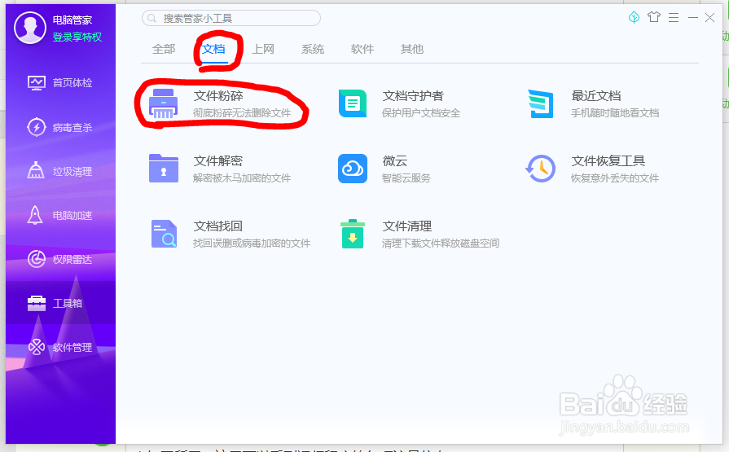729x452 pixels.
Task: Click the 文档找回 title text
Action: [218, 226]
